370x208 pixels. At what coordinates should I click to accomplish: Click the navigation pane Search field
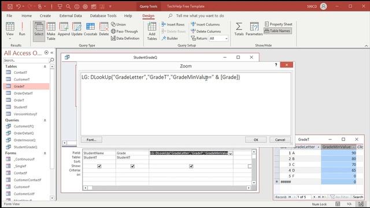point(26,60)
